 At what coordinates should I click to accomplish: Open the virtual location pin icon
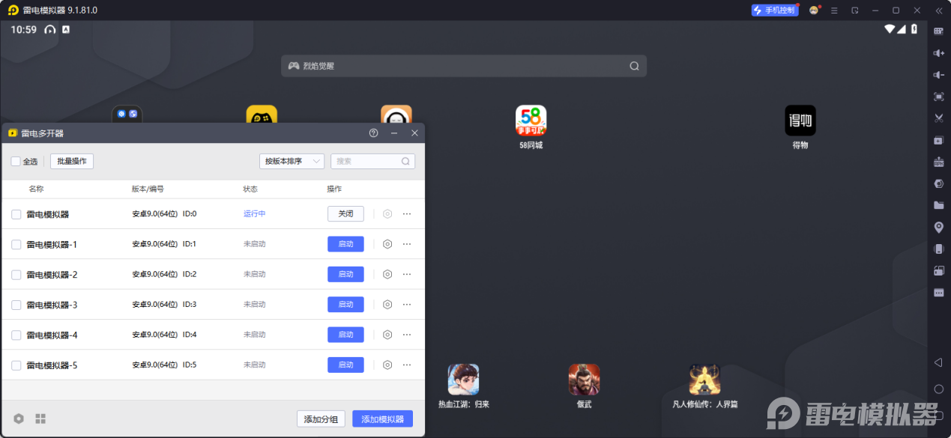[x=938, y=227]
